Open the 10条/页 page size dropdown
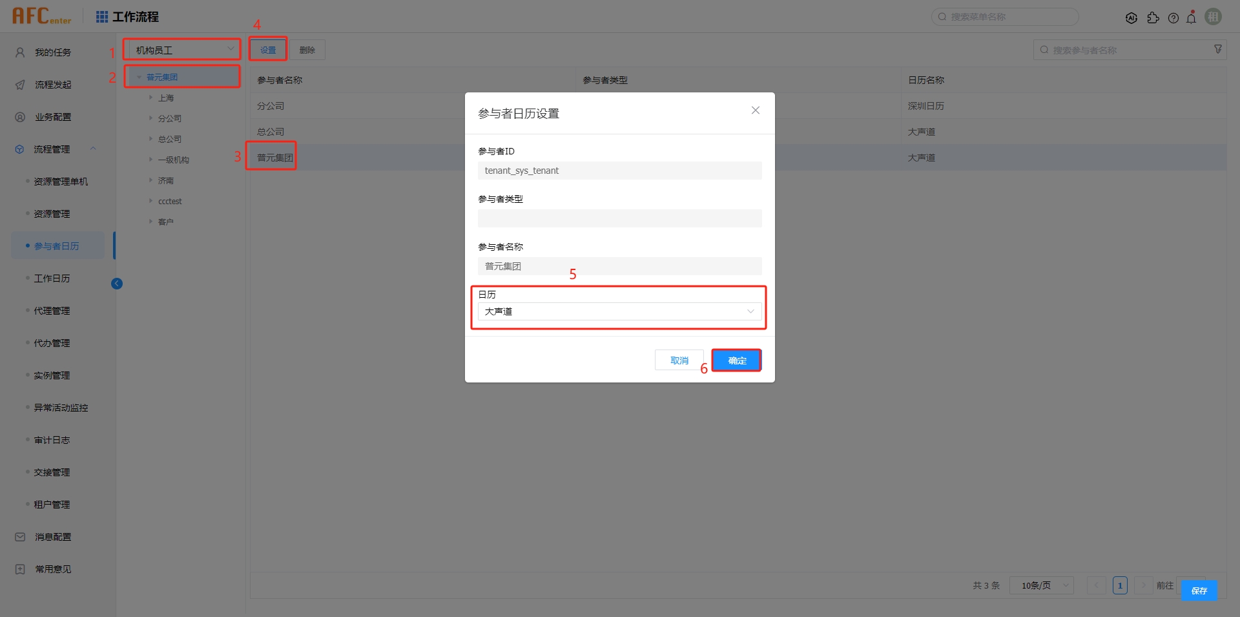Viewport: 1240px width, 617px height. pyautogui.click(x=1042, y=585)
